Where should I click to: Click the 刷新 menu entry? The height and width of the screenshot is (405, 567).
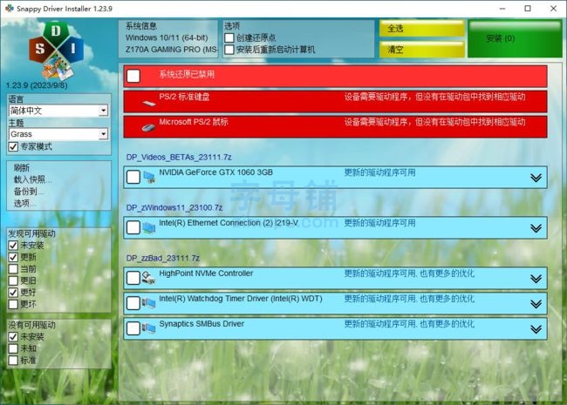coord(22,168)
